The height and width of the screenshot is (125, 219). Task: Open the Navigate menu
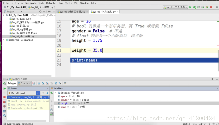click(31, 3)
